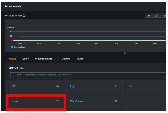Go to the Options tab

(66, 59)
